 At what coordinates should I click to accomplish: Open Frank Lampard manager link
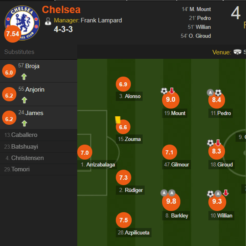pyautogui.click(x=101, y=20)
